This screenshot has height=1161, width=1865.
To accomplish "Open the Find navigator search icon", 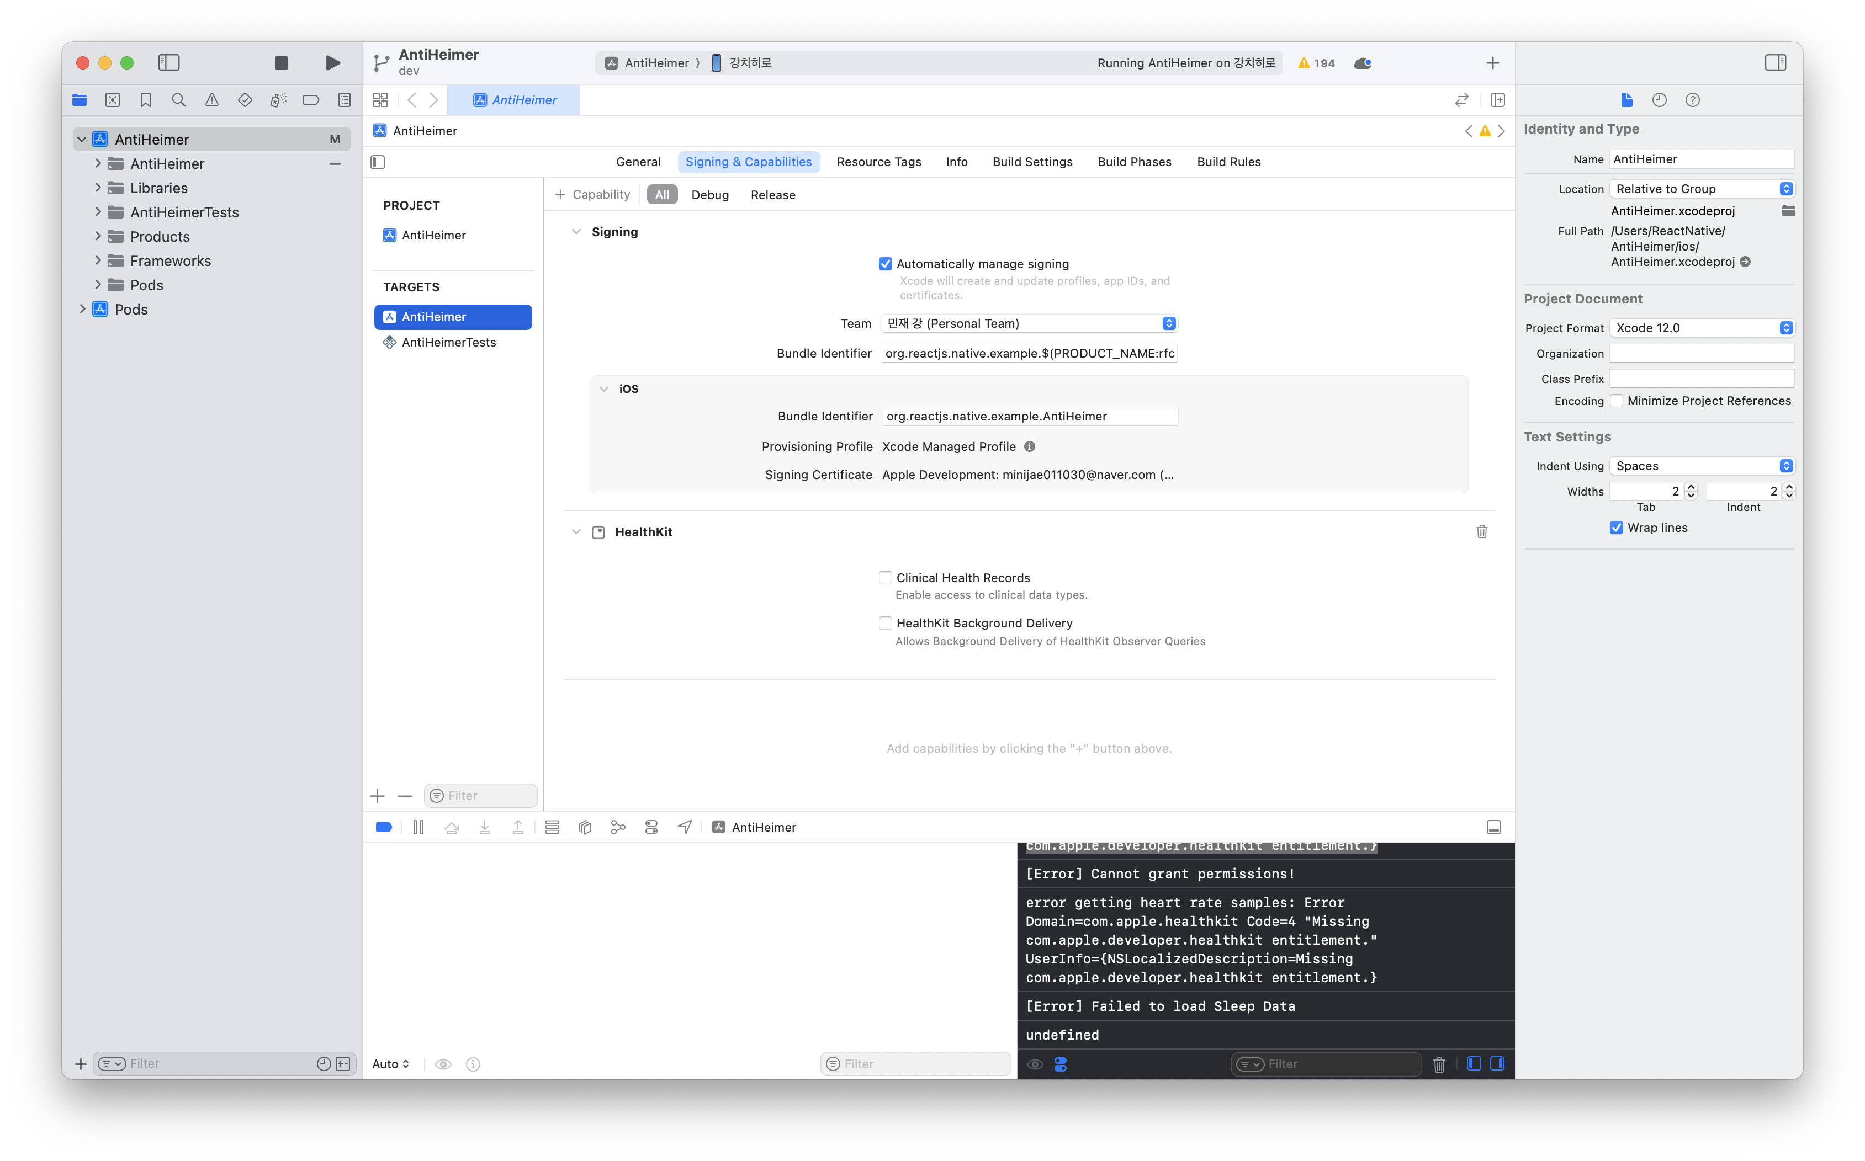I will point(178,100).
